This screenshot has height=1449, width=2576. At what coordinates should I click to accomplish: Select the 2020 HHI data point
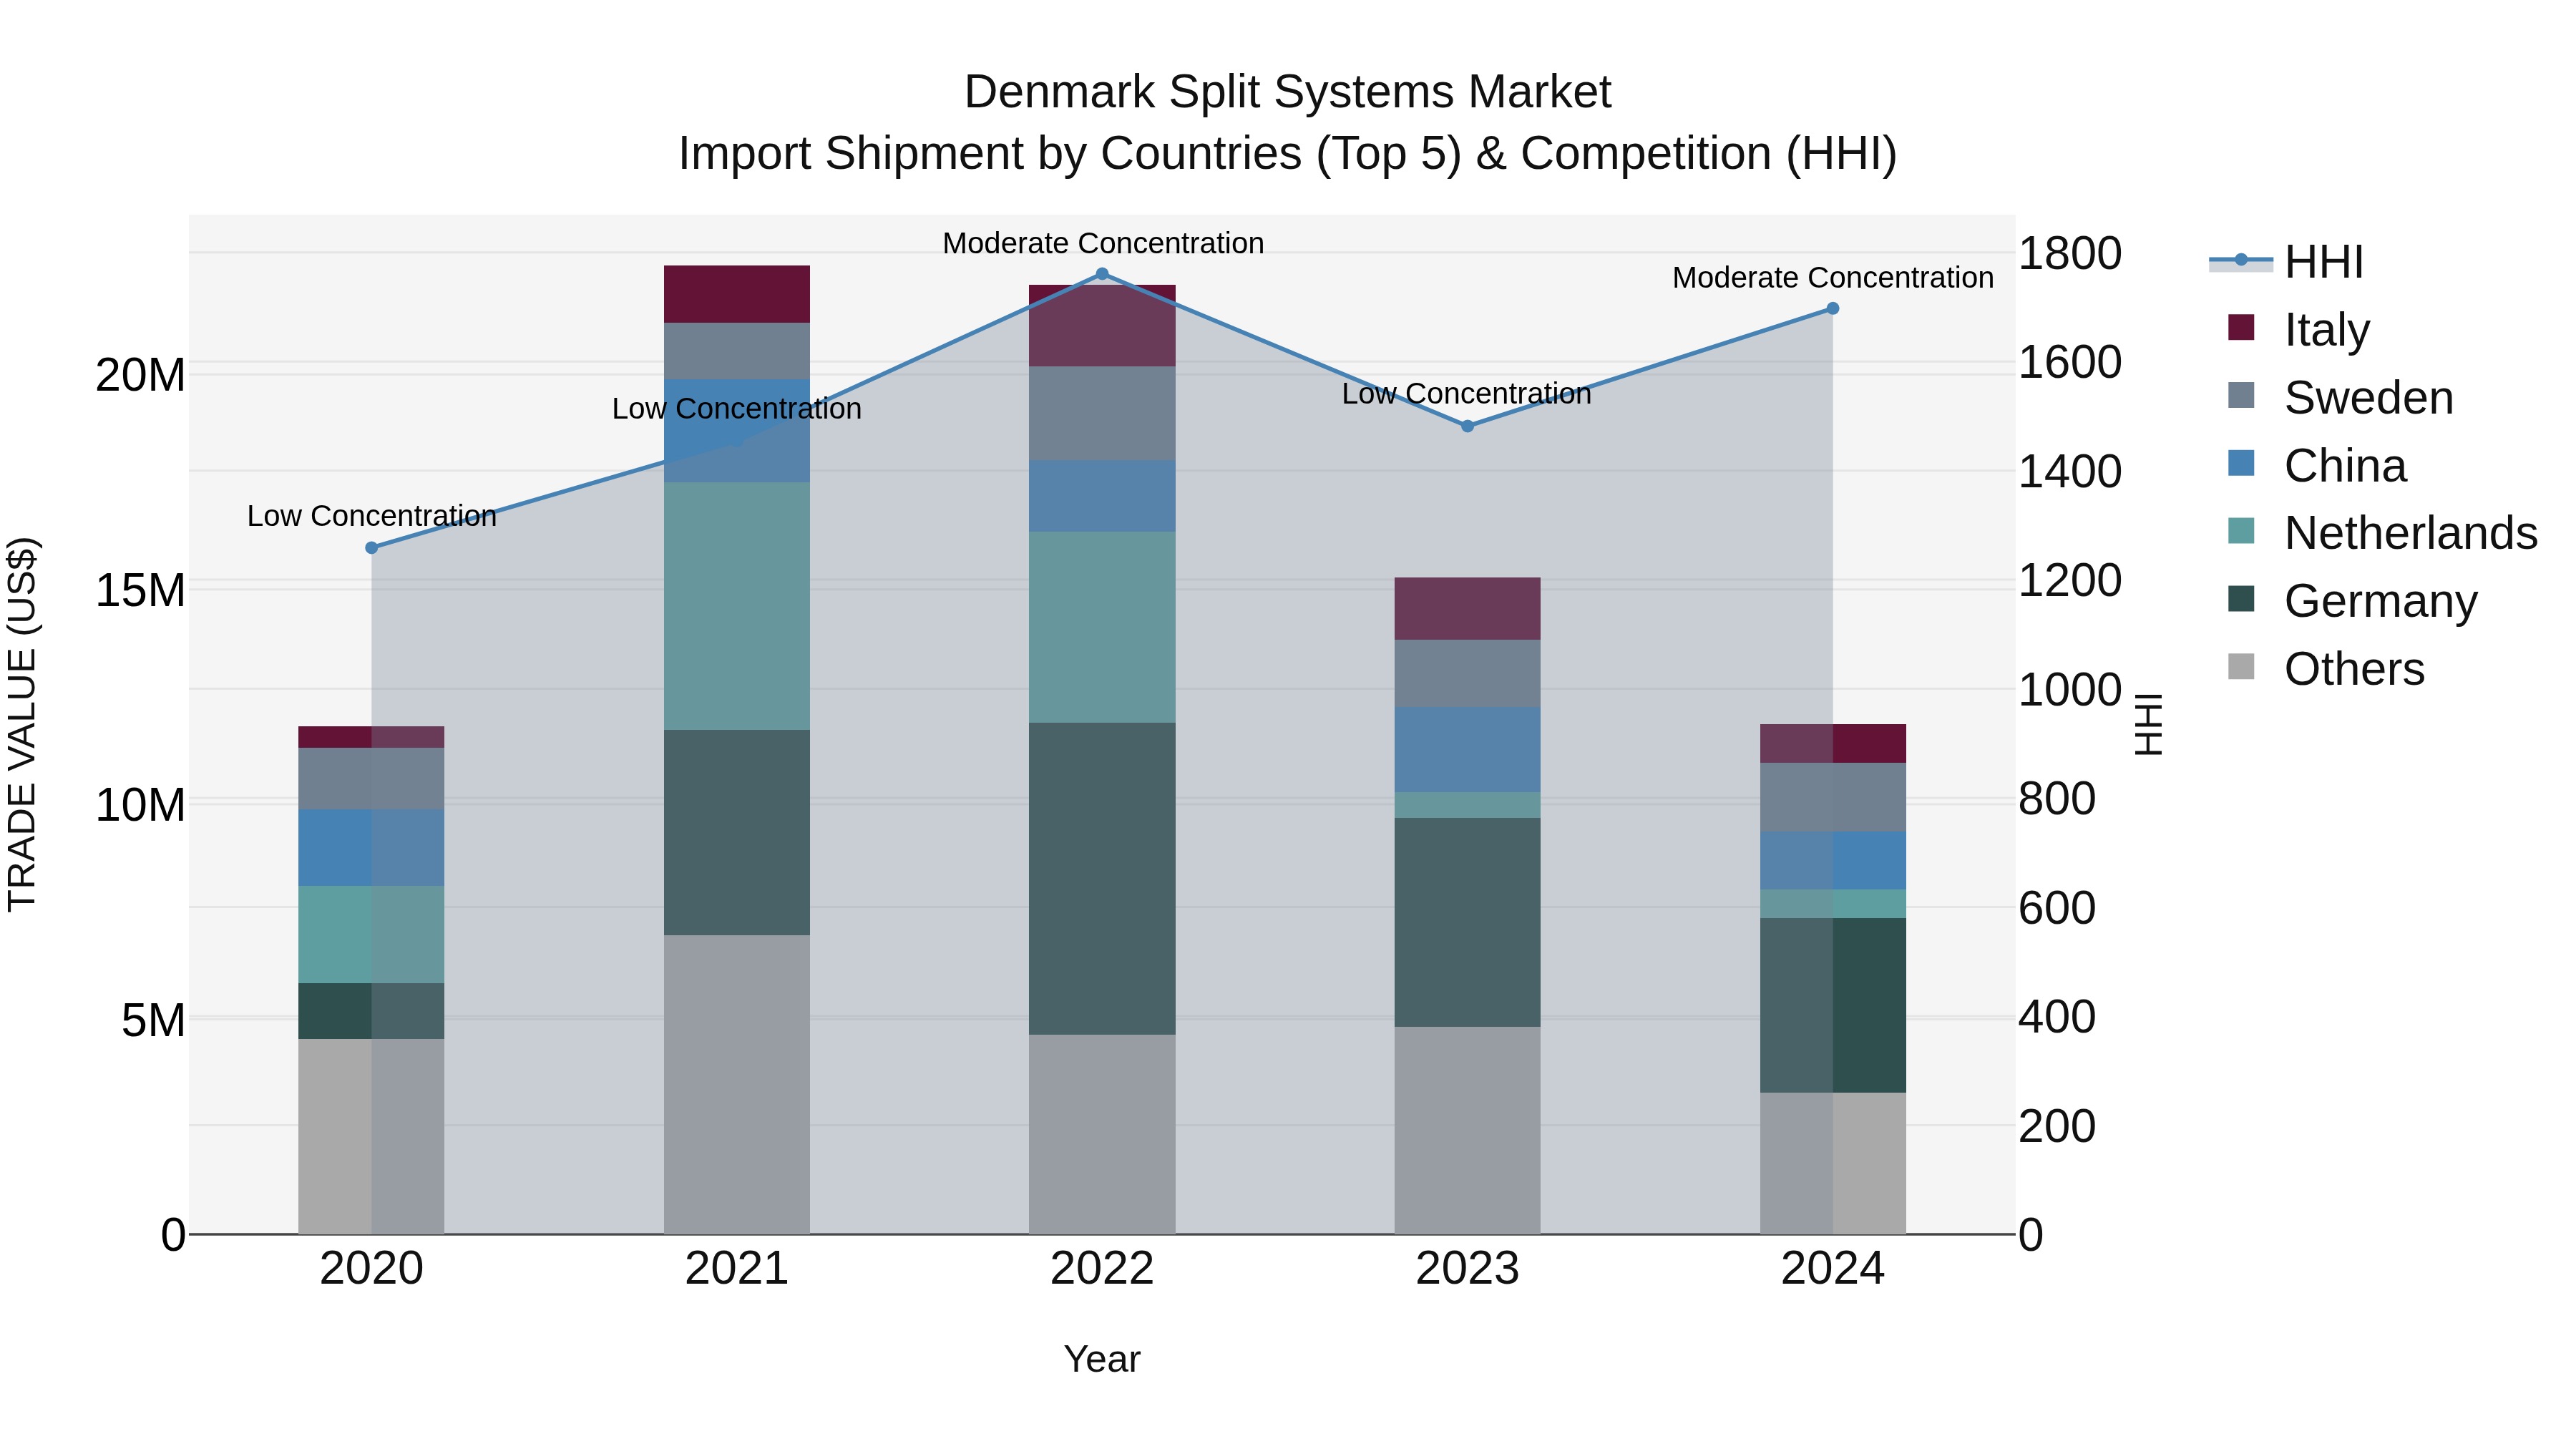tap(371, 548)
